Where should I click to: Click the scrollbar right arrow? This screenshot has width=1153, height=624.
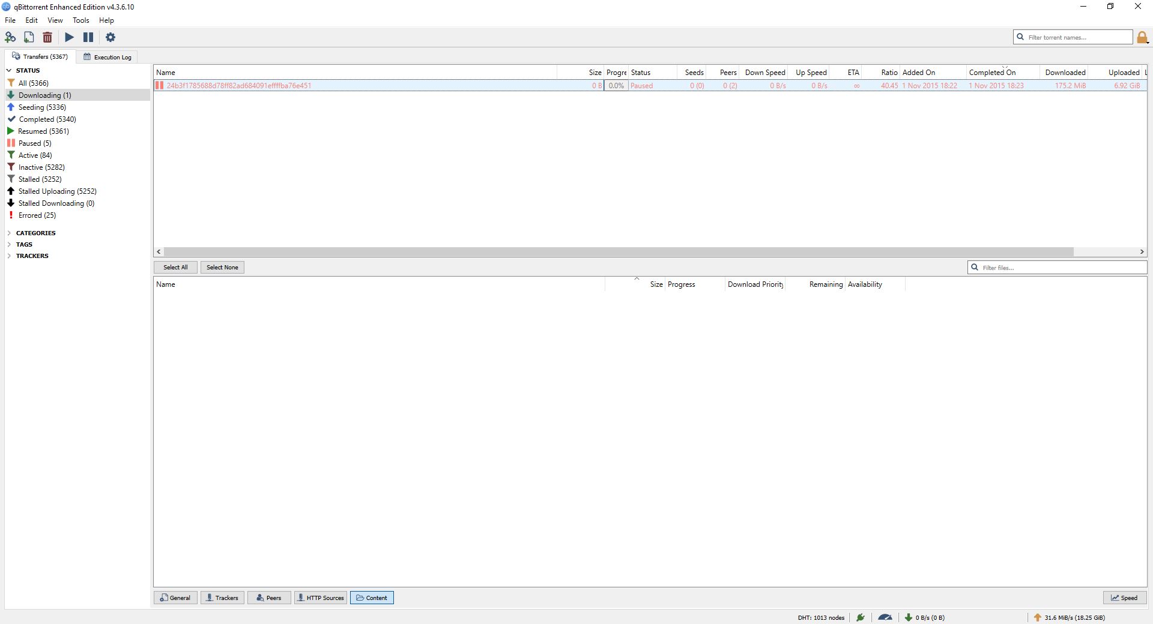point(1142,251)
